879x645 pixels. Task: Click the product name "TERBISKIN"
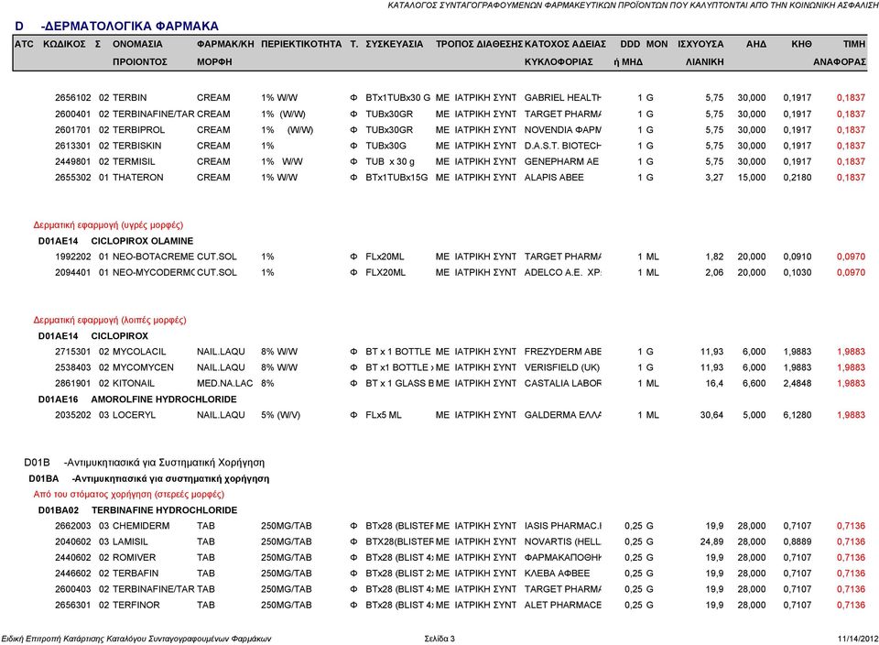[136, 146]
